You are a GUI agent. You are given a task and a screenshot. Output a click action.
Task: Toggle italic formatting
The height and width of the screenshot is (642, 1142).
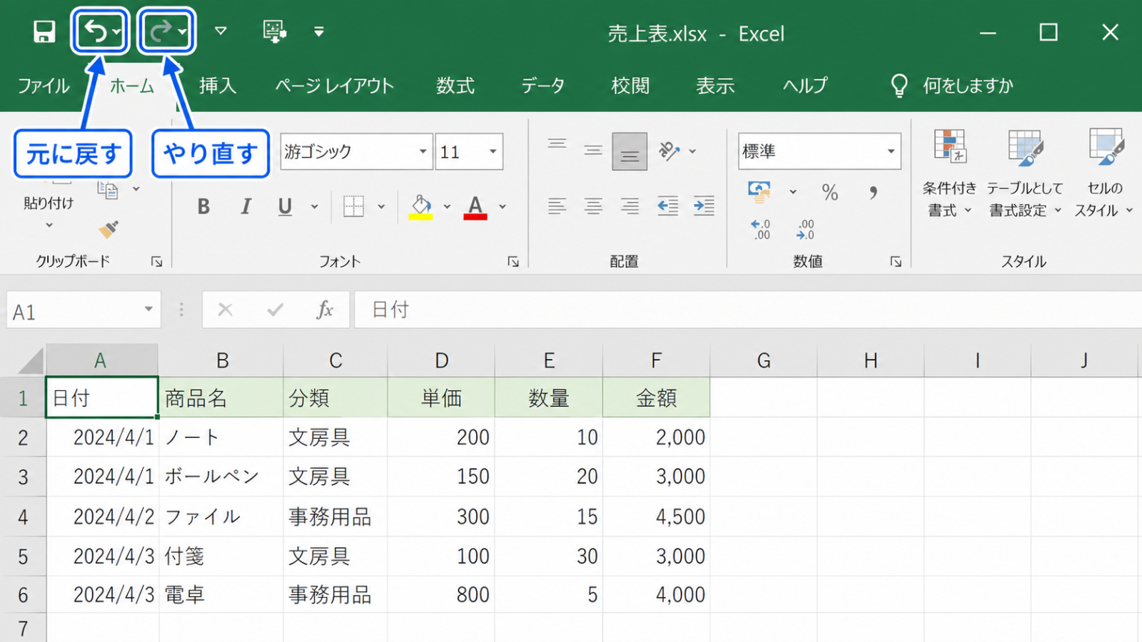tap(246, 207)
